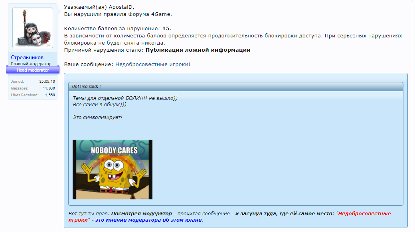The width and height of the screenshot is (415, 232).
Task: Open the Likes Received count 1,550
Action: tap(50, 95)
